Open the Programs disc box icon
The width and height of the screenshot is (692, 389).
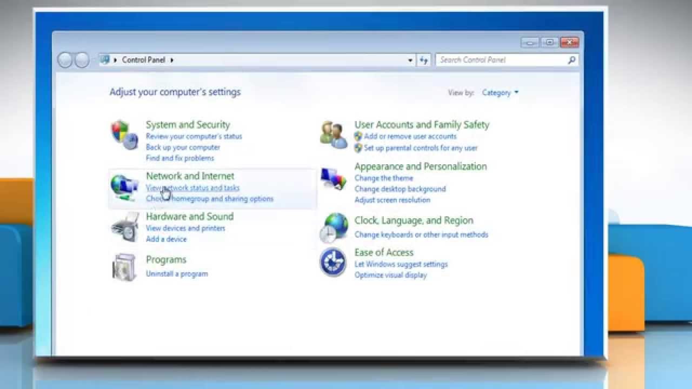[x=124, y=267]
